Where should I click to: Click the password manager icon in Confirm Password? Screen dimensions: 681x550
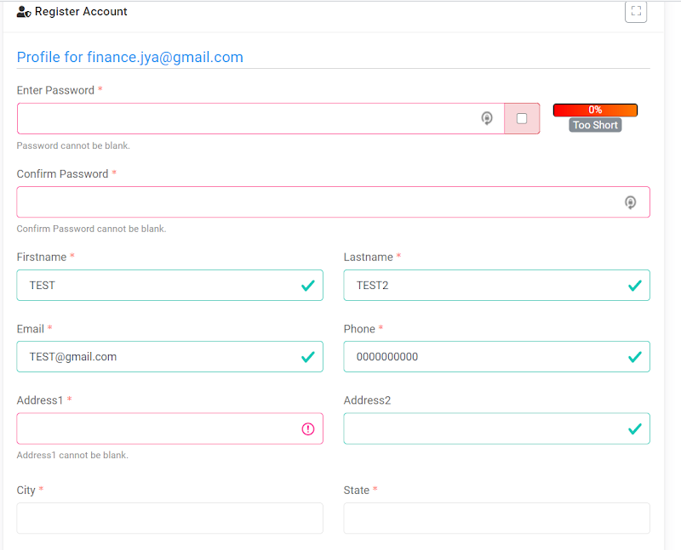point(630,202)
